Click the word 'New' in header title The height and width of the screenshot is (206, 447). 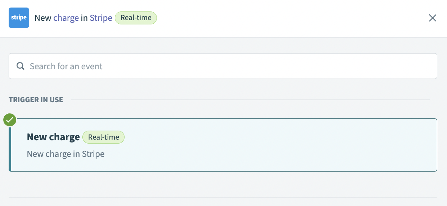point(43,18)
